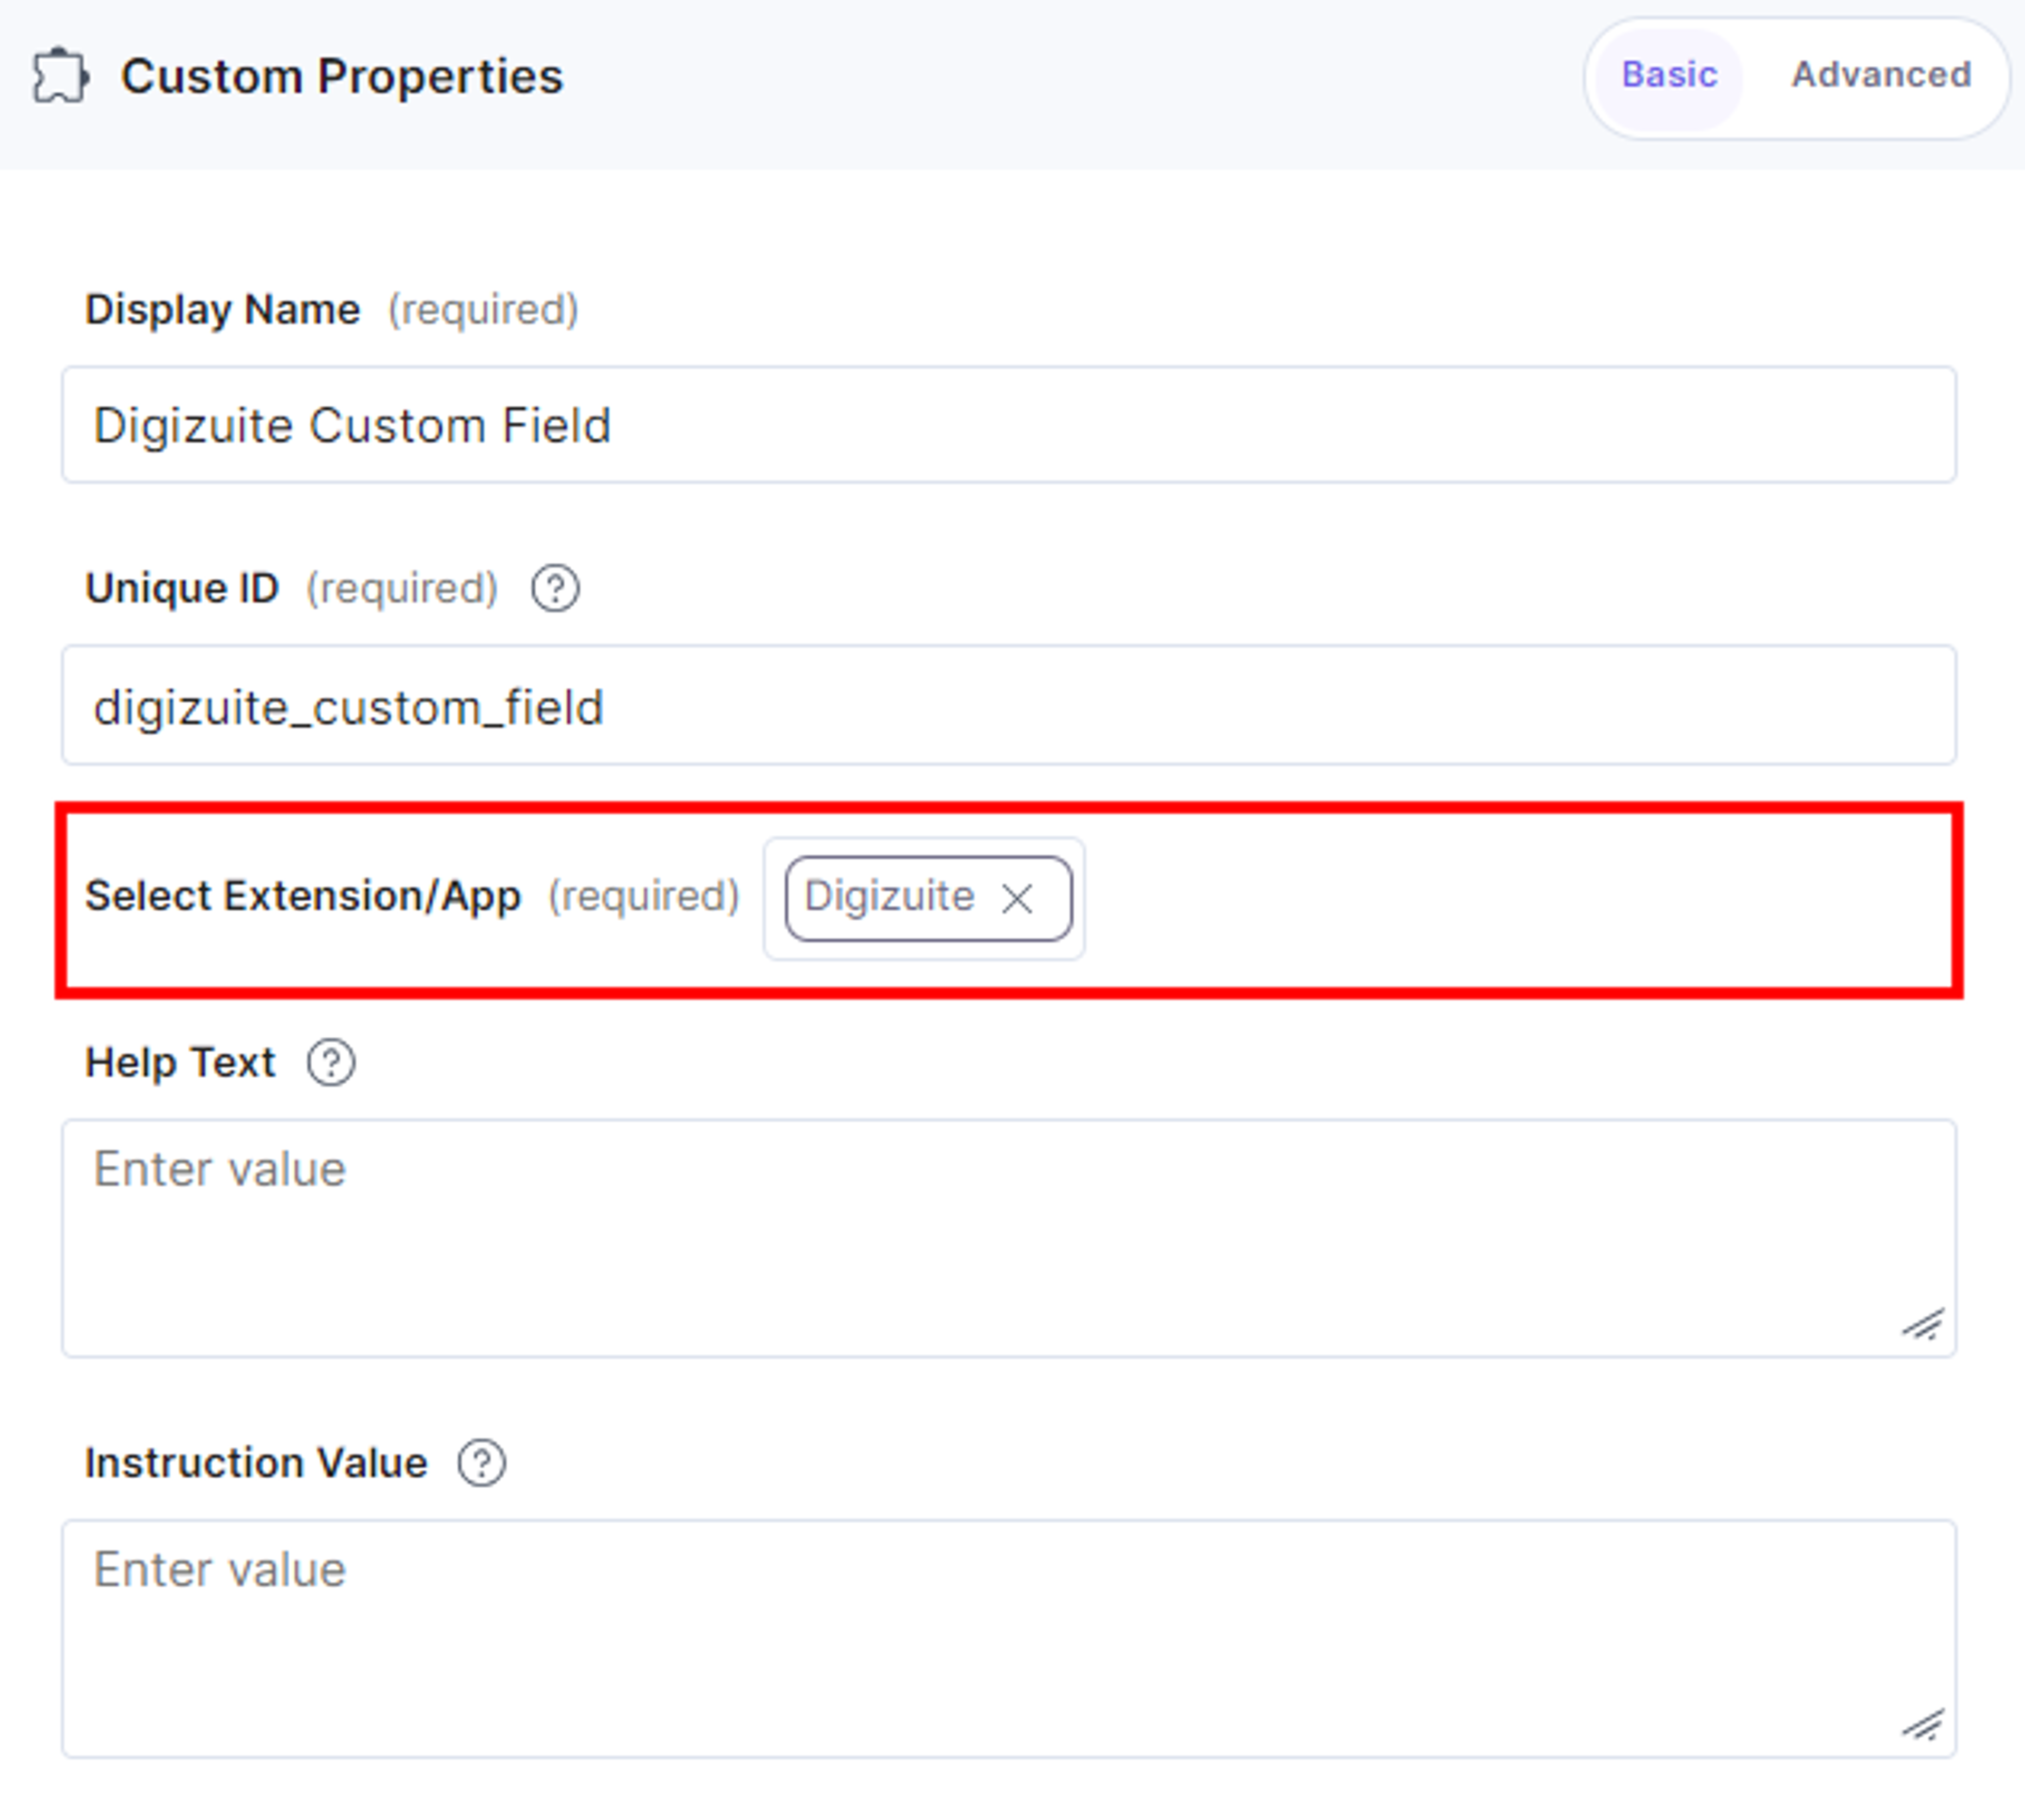Click into the Unique ID input field

click(1009, 705)
